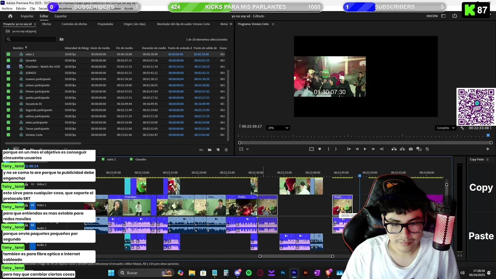The width and height of the screenshot is (496, 279).
Task: Click the Lift icon in Program monitor
Action: (394, 149)
